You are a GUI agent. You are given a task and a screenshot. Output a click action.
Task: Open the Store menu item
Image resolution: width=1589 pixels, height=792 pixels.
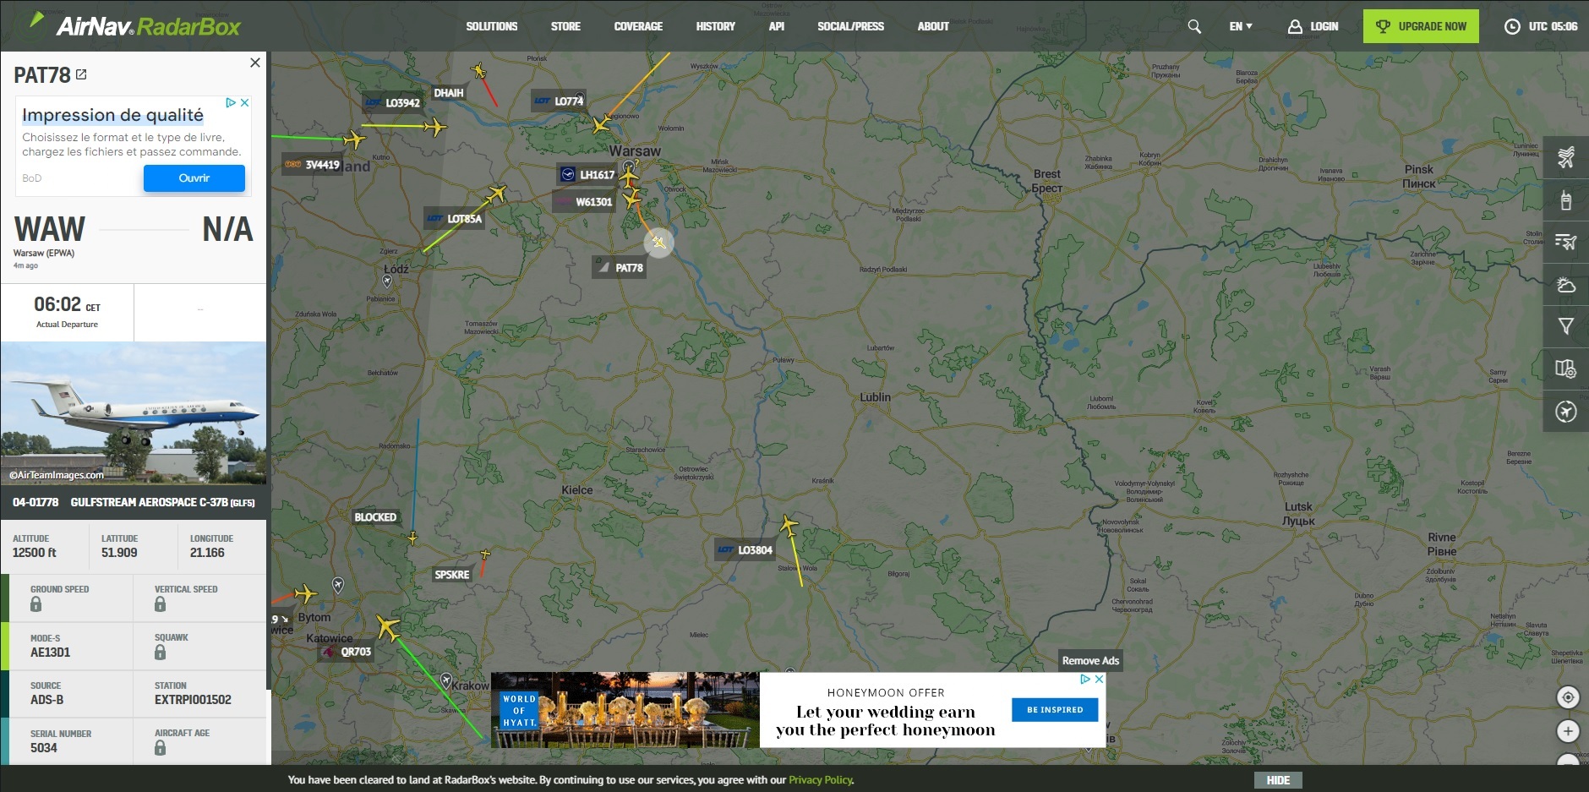pyautogui.click(x=565, y=26)
